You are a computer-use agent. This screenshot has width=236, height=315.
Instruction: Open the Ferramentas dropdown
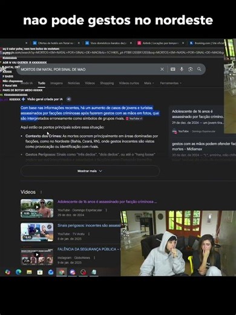click(x=171, y=83)
